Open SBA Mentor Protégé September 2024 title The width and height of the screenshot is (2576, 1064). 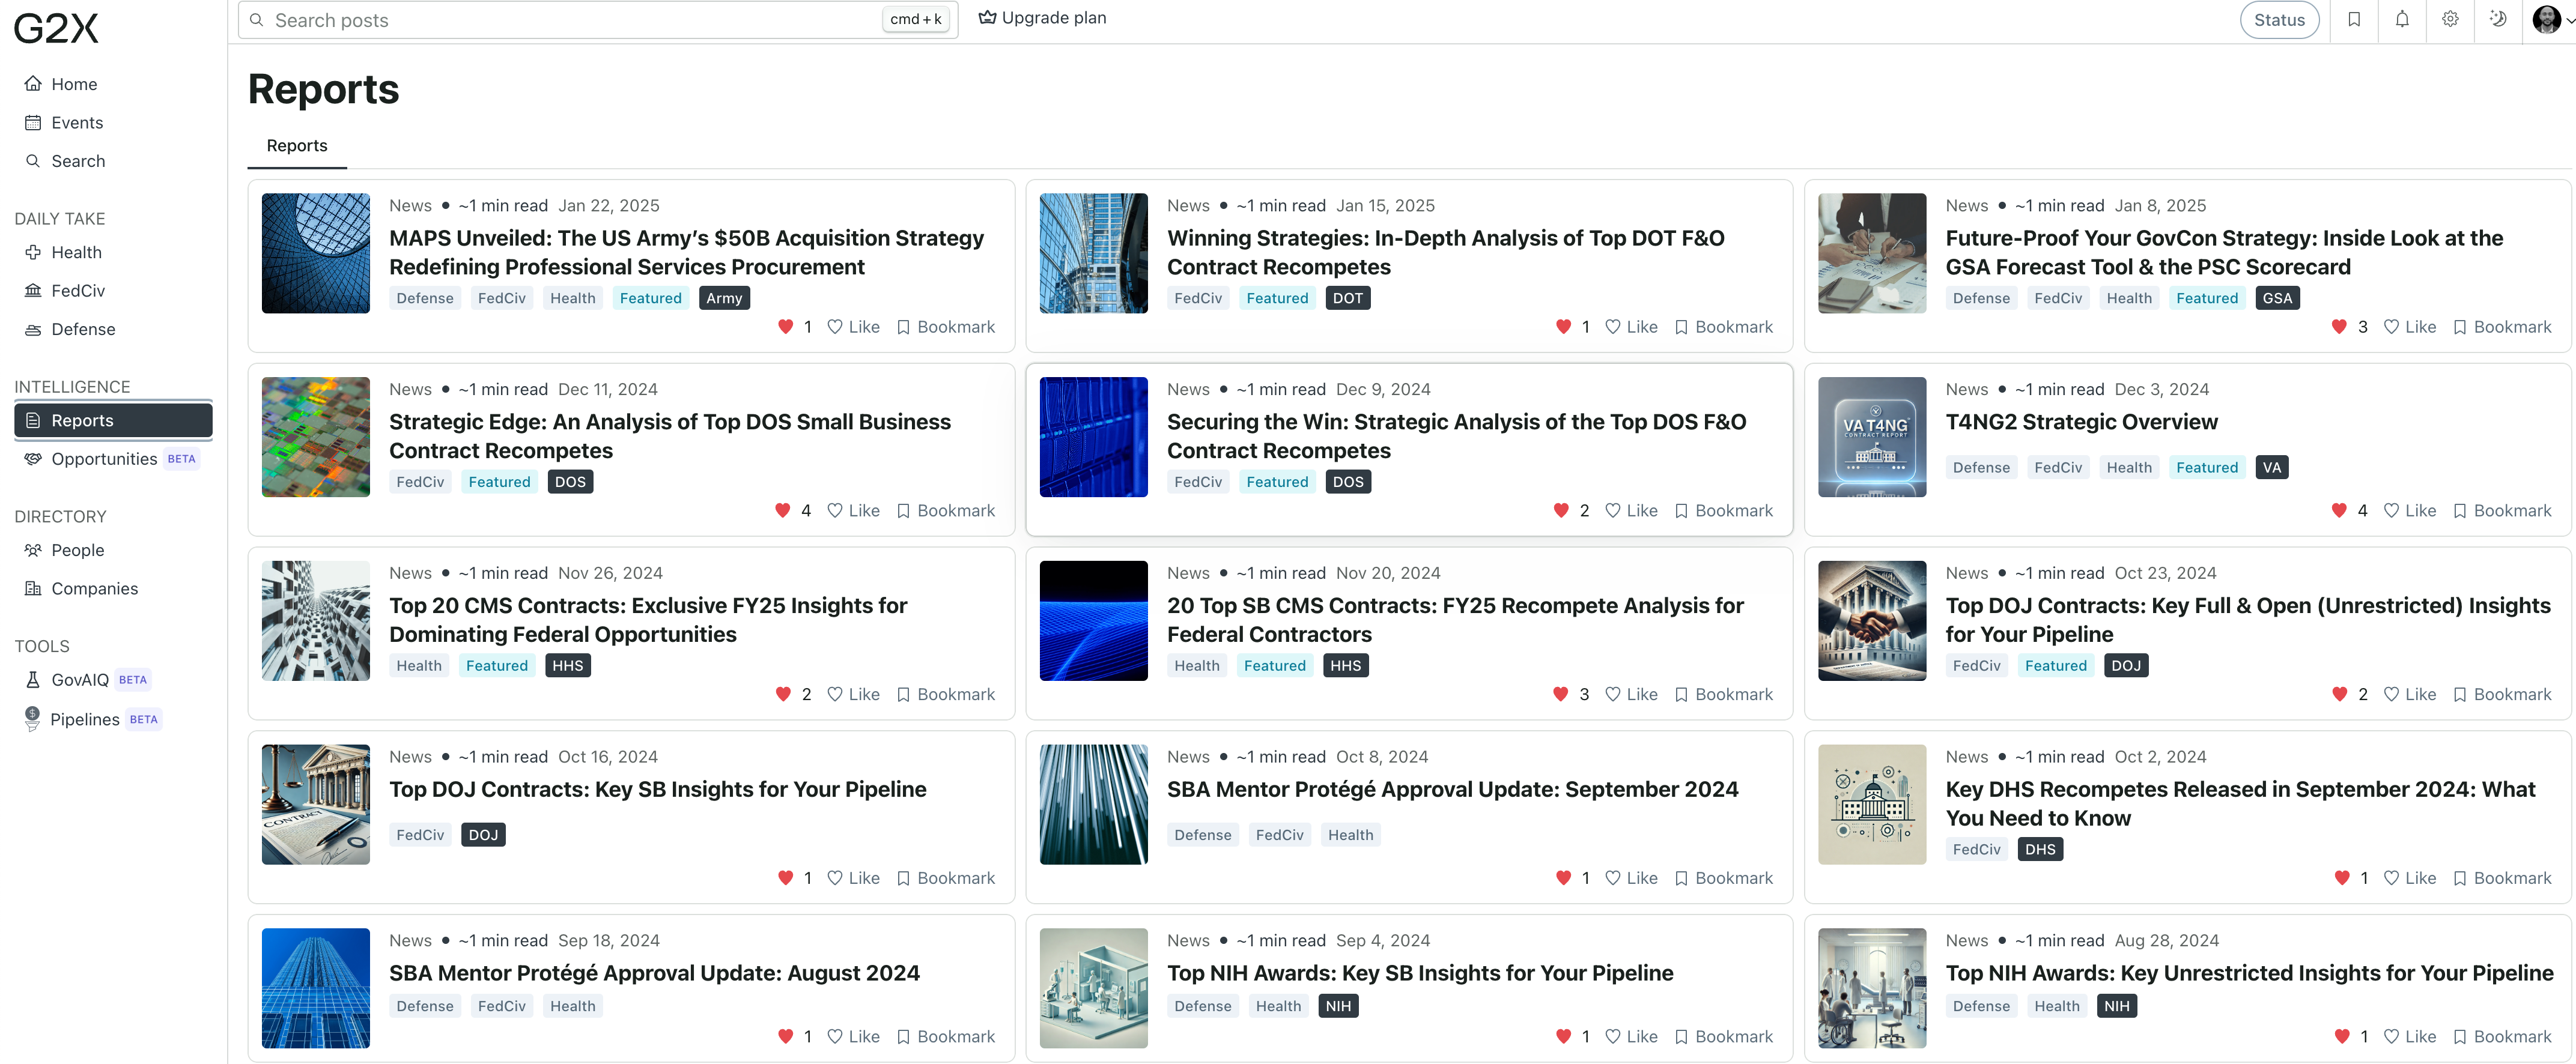[1453, 789]
